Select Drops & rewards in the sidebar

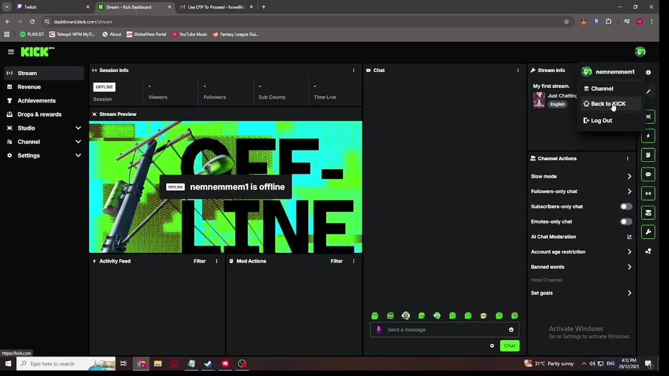click(44, 114)
